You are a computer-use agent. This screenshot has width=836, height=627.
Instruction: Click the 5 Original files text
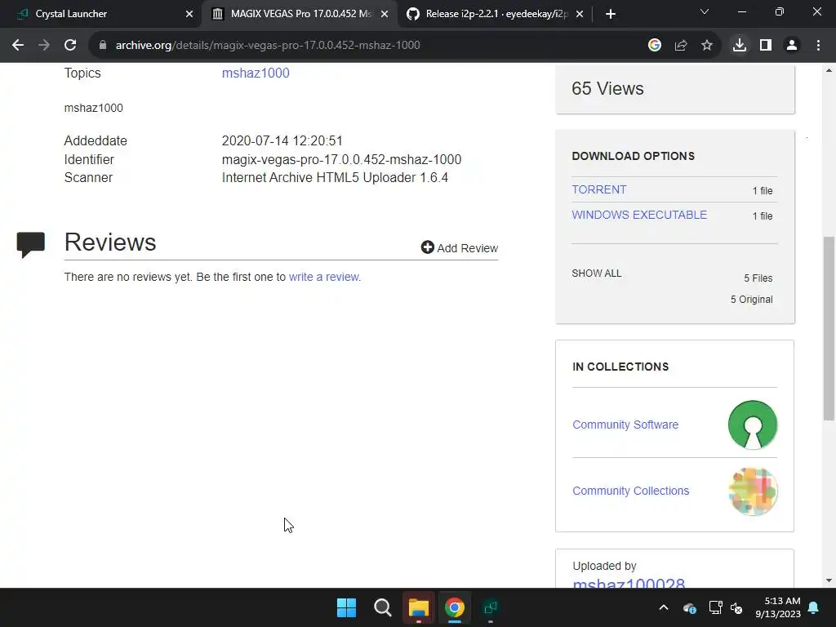pos(751,300)
